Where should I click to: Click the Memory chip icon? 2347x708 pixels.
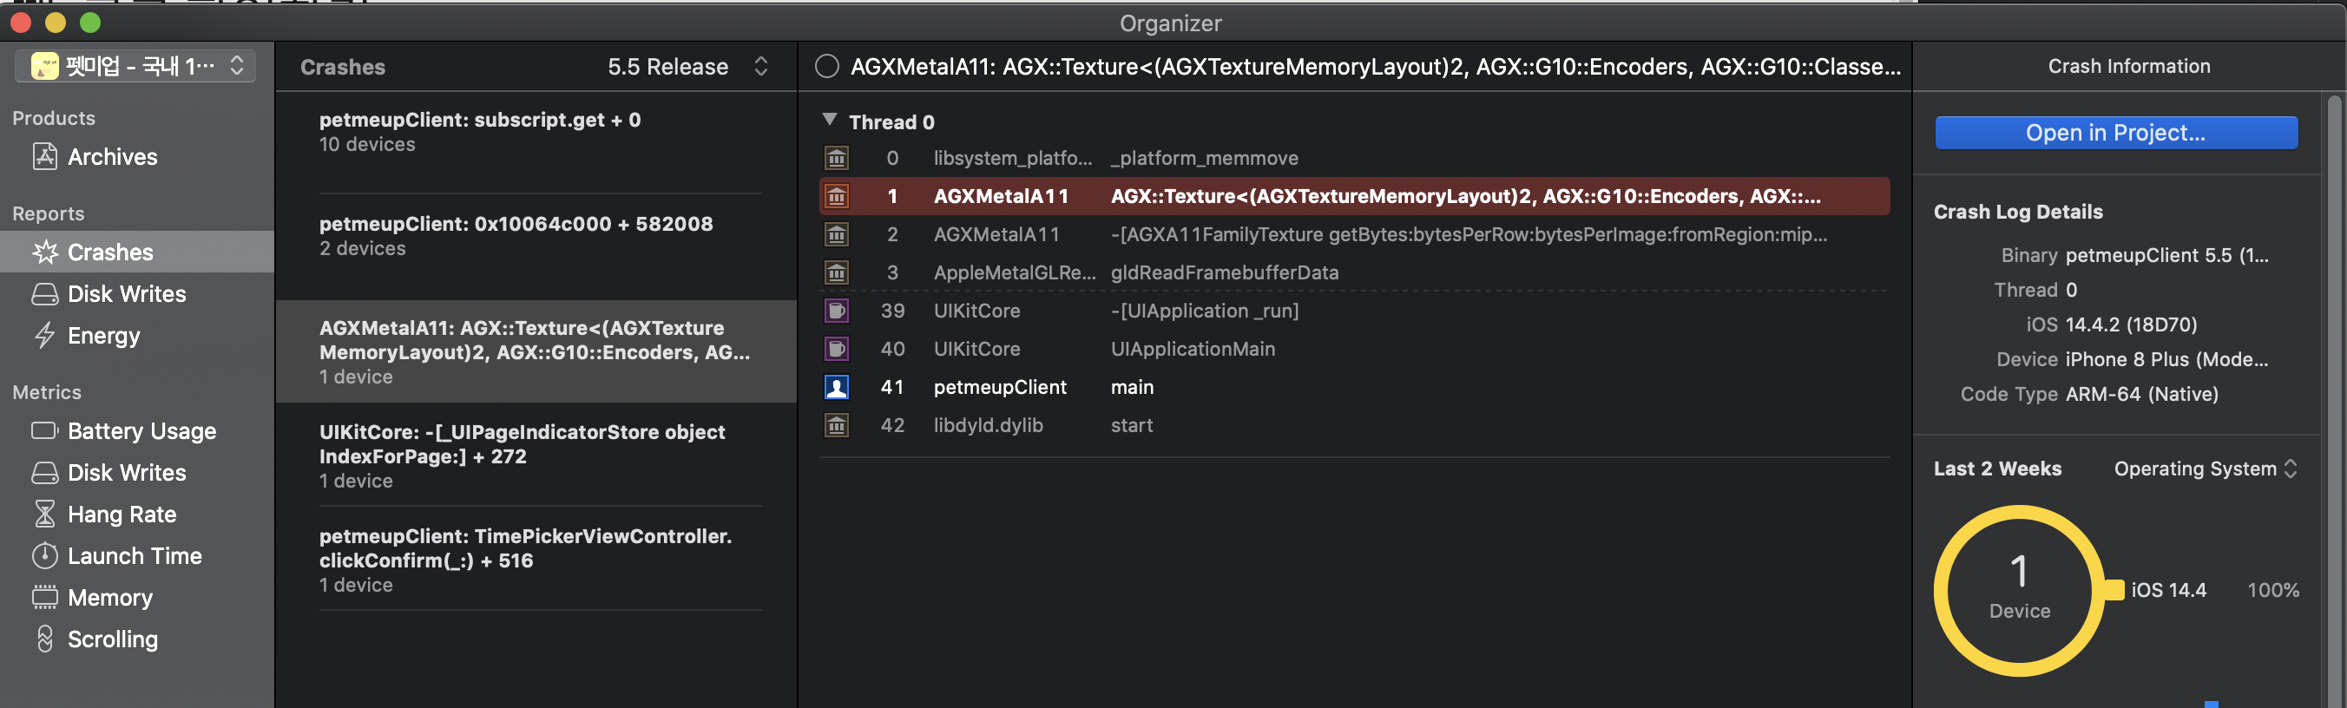tap(44, 598)
